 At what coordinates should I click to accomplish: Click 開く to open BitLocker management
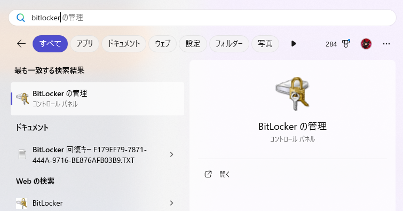click(x=224, y=175)
